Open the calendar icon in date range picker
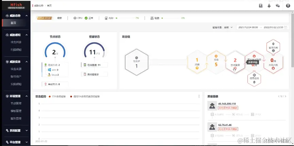The image size is (294, 146). pyautogui.click(x=286, y=27)
